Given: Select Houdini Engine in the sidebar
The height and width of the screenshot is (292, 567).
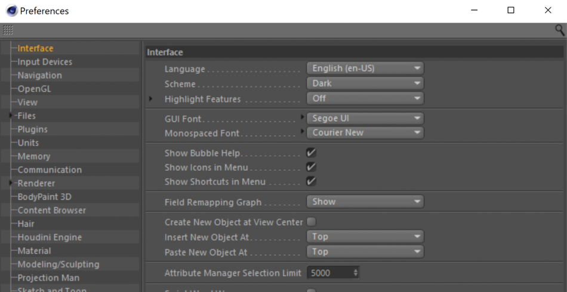Looking at the screenshot, I should coord(50,237).
